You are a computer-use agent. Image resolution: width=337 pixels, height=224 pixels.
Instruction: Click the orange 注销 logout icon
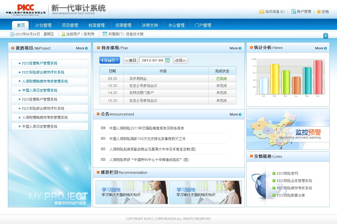pos(319,12)
